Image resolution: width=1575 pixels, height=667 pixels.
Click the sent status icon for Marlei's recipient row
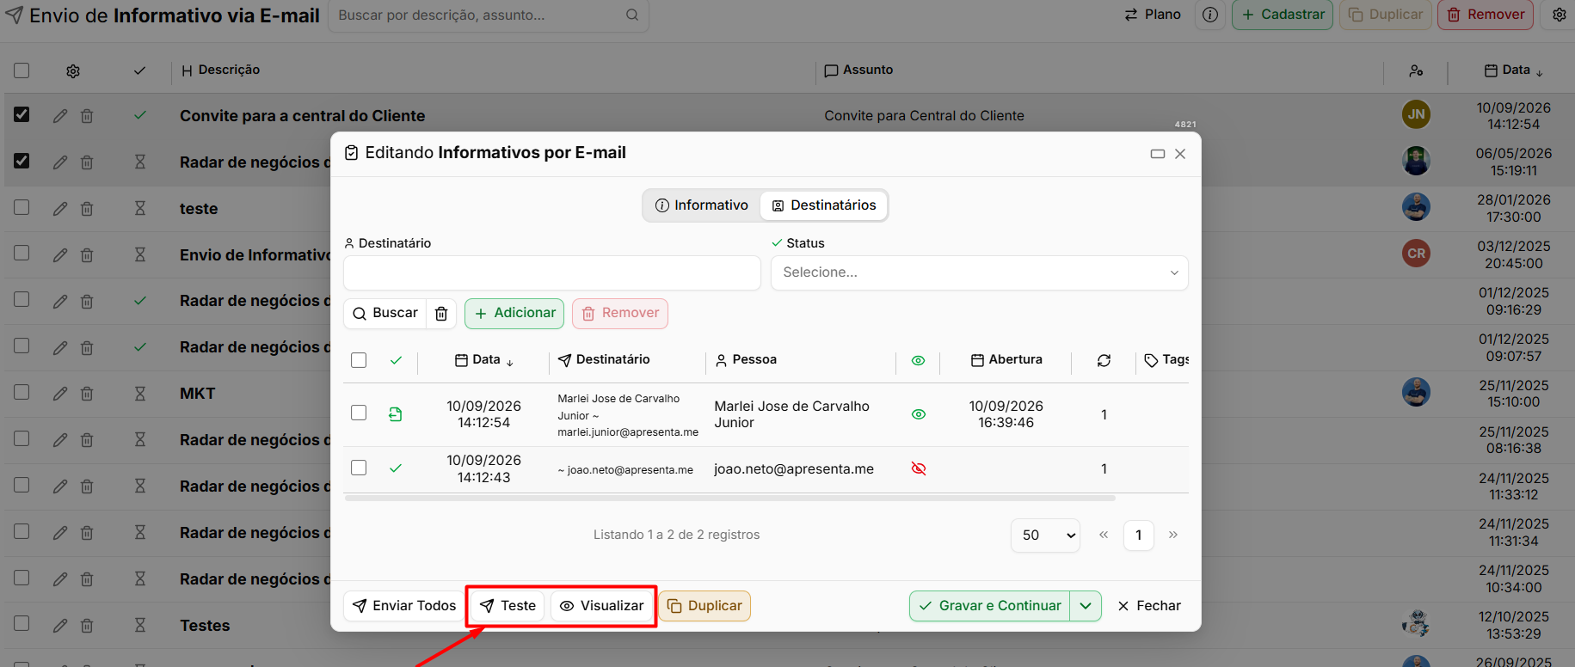coord(396,414)
